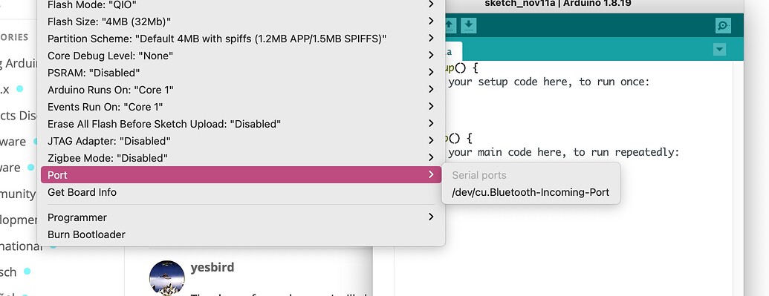Screen dimensions: 769x296
Task: Open yesbird's user profile link
Action: [x=212, y=268]
